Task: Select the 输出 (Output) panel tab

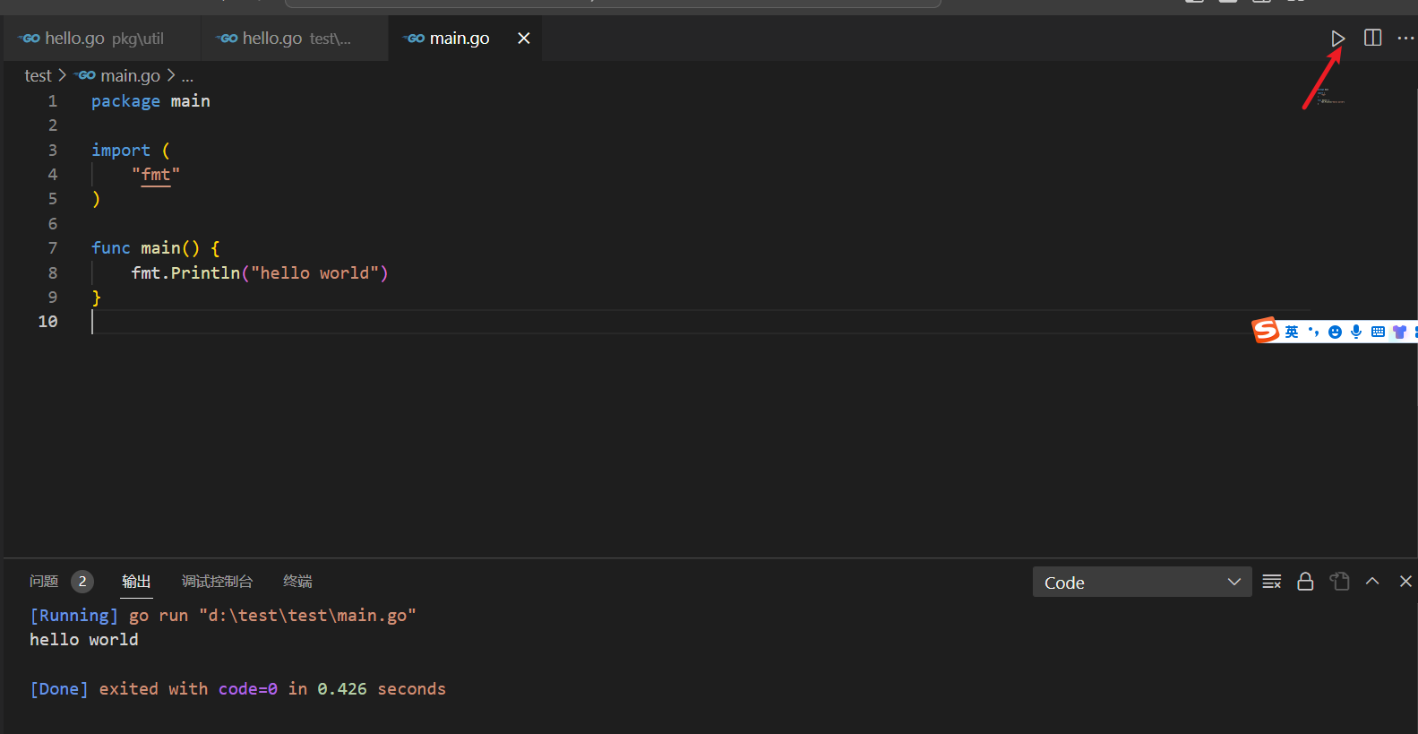Action: 136,582
